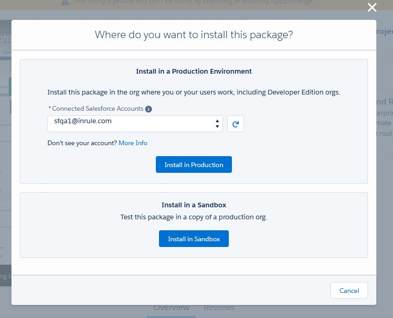393x318 pixels.
Task: Cancel the install package dialog
Action: (349, 290)
